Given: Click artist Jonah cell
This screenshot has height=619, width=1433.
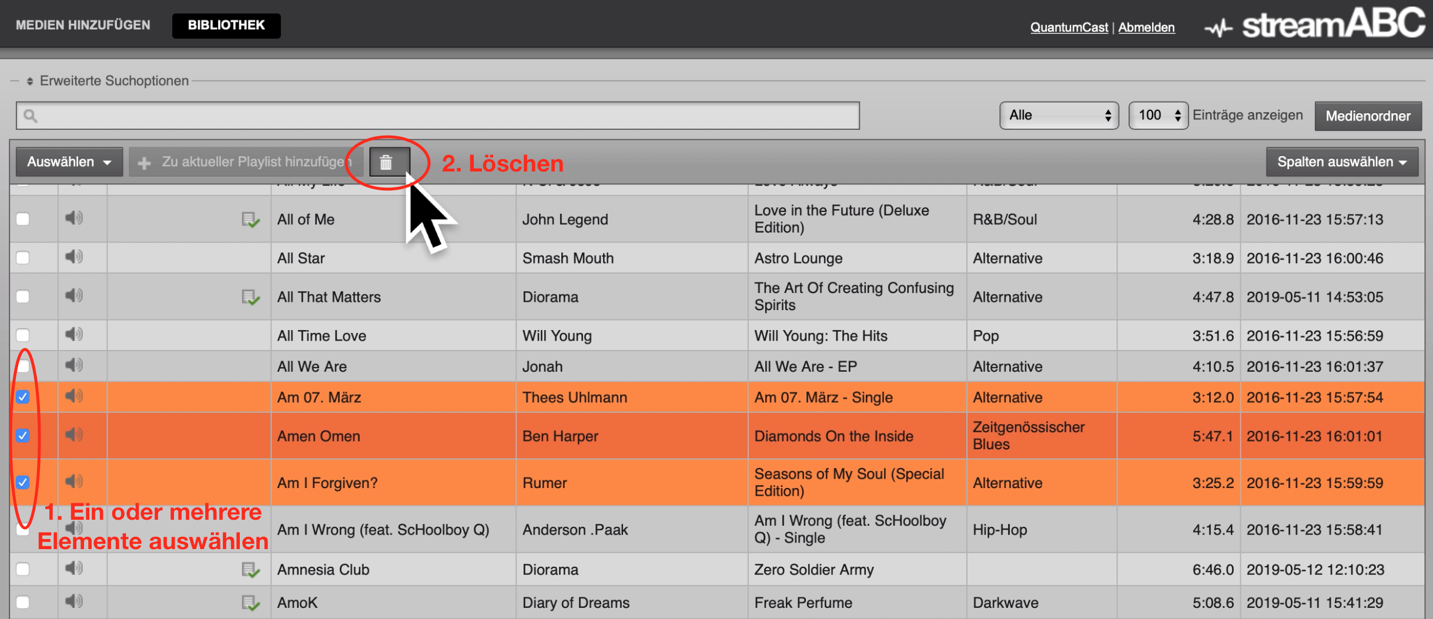Looking at the screenshot, I should (543, 366).
